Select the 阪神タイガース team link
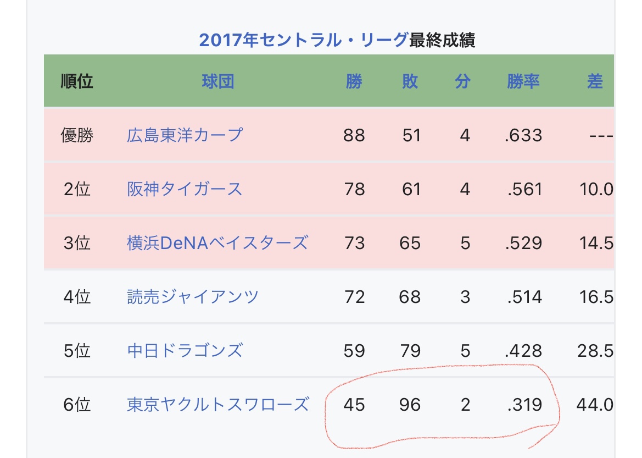 tap(185, 189)
